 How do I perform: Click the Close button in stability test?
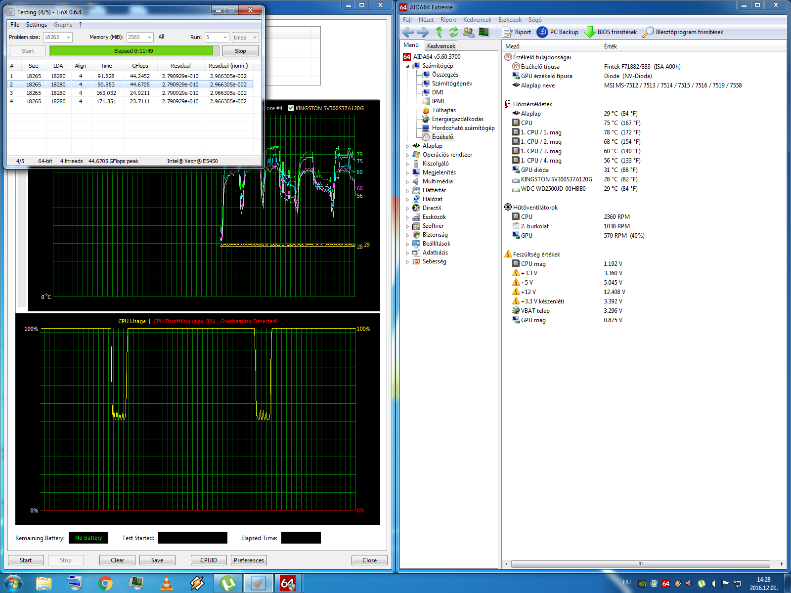click(x=369, y=560)
